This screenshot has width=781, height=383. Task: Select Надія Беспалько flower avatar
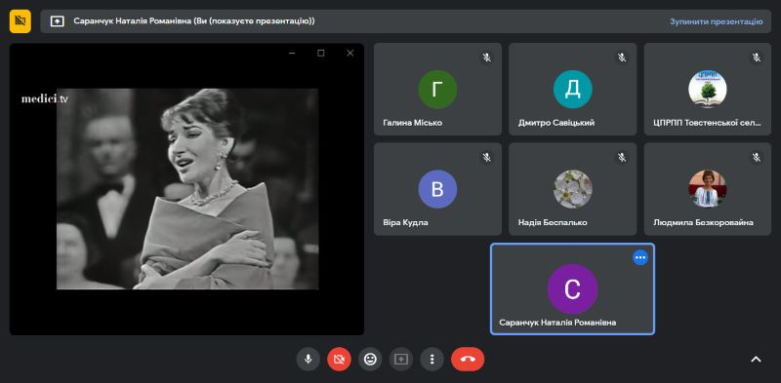pyautogui.click(x=573, y=189)
